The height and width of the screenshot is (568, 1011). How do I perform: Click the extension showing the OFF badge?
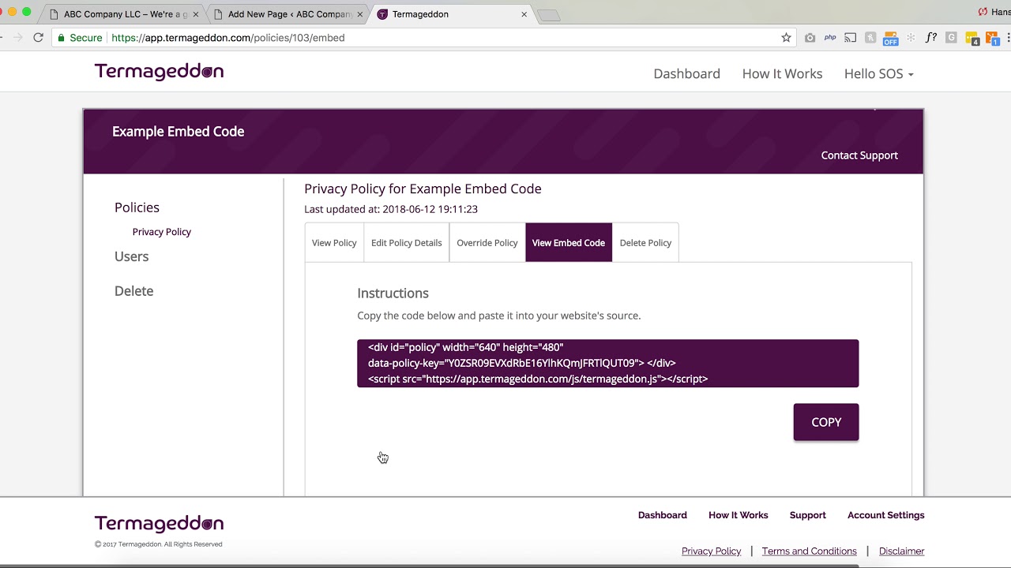pyautogui.click(x=890, y=38)
